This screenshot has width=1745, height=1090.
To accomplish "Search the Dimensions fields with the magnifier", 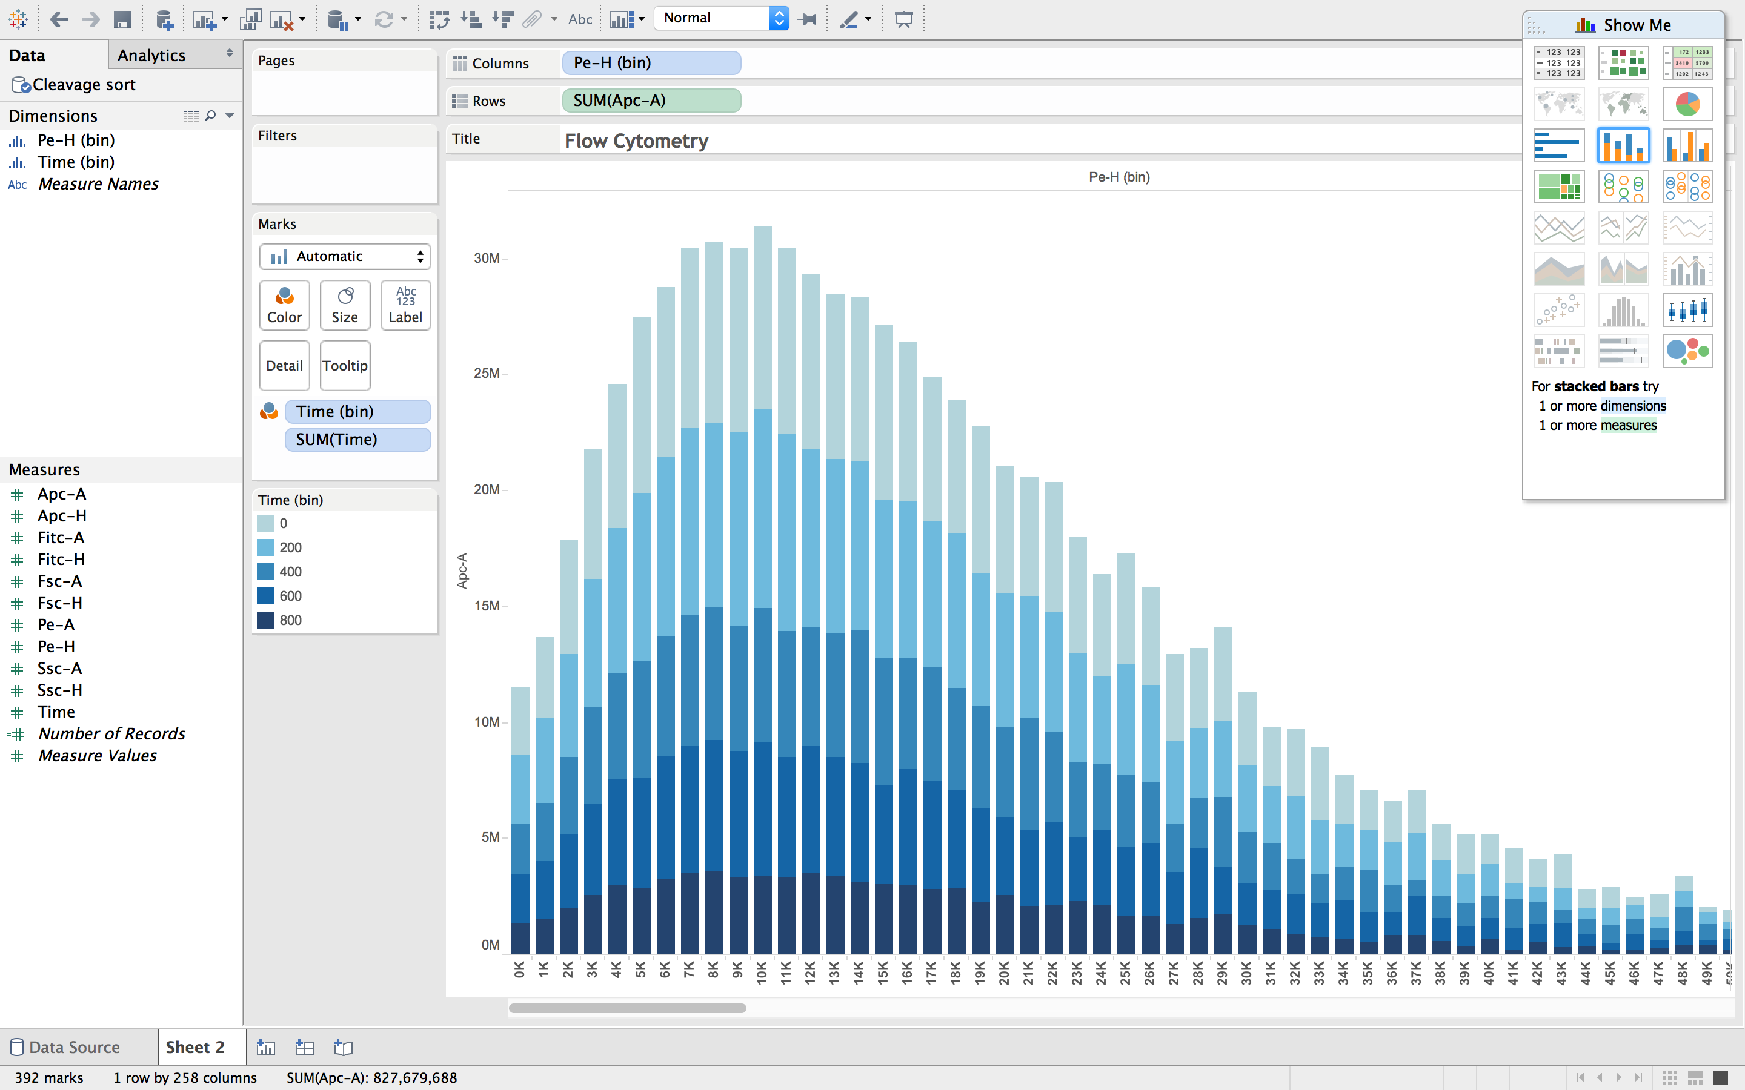I will 211,115.
